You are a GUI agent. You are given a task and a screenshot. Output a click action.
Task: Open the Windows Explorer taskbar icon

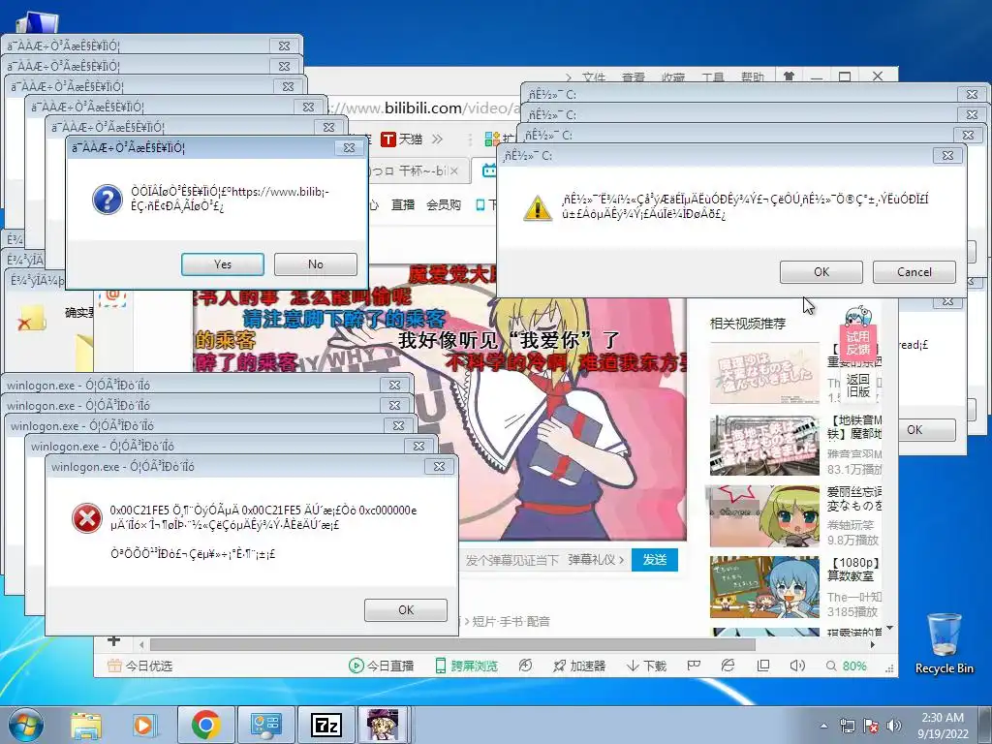(x=85, y=725)
